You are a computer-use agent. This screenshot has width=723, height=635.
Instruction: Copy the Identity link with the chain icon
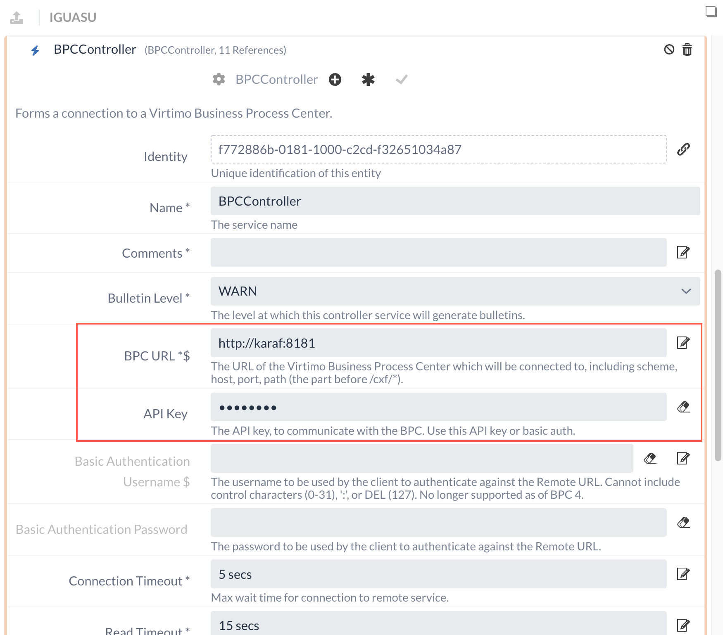tap(683, 149)
